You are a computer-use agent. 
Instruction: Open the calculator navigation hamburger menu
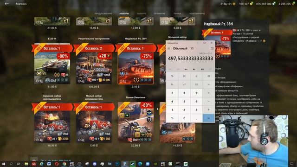[x=169, y=48]
